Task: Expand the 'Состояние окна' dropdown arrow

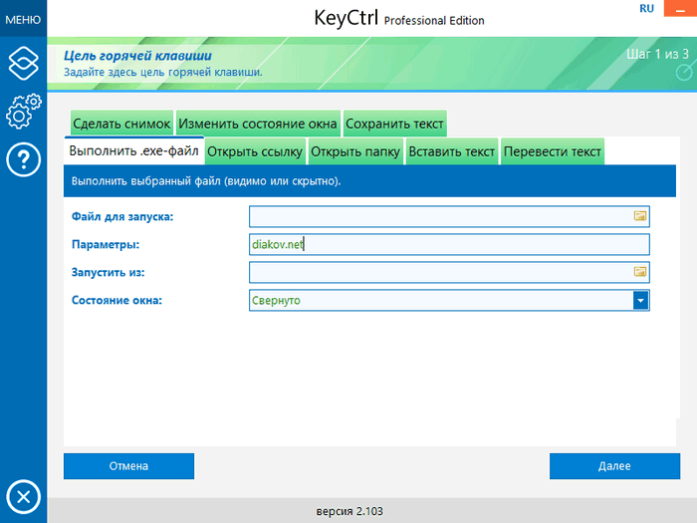Action: (641, 300)
